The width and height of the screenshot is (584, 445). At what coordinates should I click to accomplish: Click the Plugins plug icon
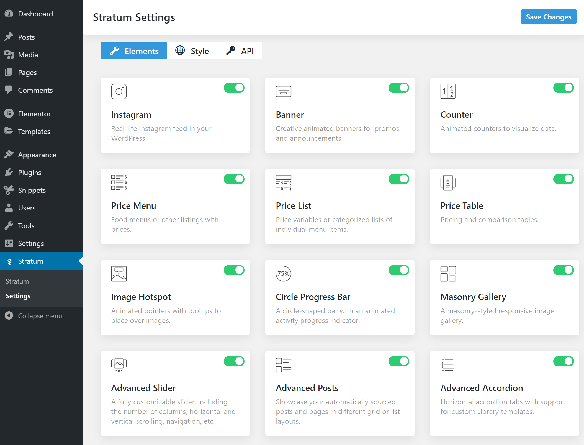click(x=9, y=172)
